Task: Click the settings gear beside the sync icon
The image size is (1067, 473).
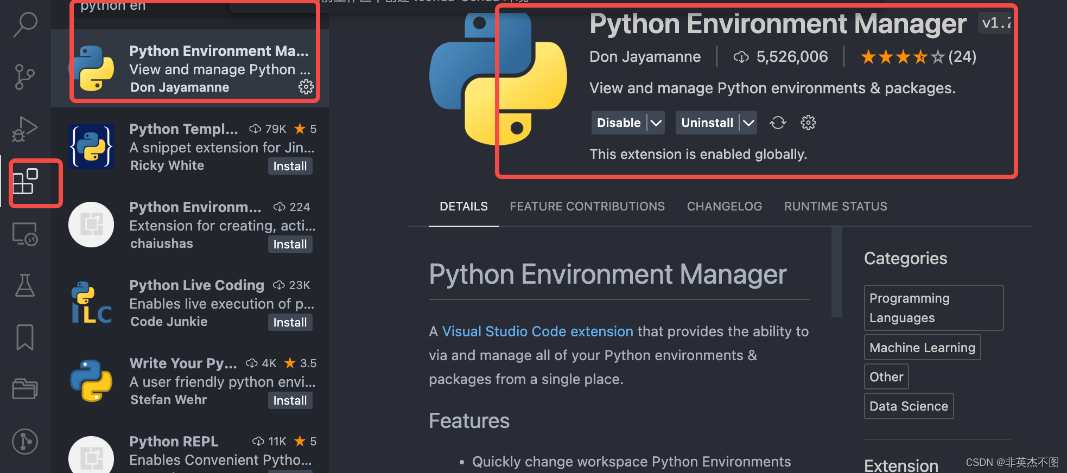Action: [x=808, y=123]
